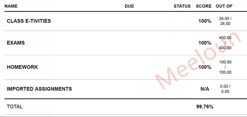
Task: Select the 99.76% total score
Action: pyautogui.click(x=205, y=107)
